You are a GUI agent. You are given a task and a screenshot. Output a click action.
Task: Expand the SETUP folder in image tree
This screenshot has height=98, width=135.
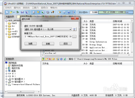coord(6,34)
